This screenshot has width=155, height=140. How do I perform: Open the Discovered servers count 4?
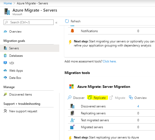[x=138, y=106]
